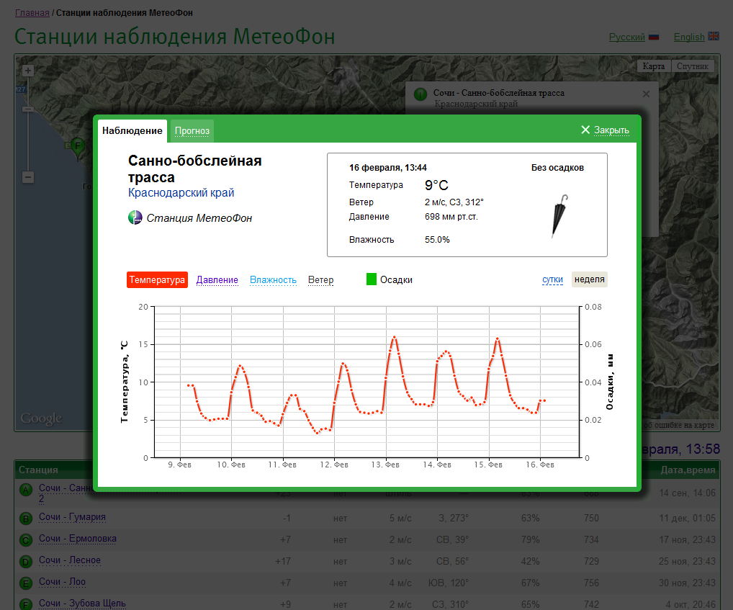Screen dimensions: 733x610
Task: Click marker B icon beside Сочи - Гумария
Action: [26, 519]
